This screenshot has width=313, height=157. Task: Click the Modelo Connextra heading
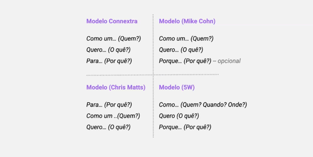(x=112, y=21)
